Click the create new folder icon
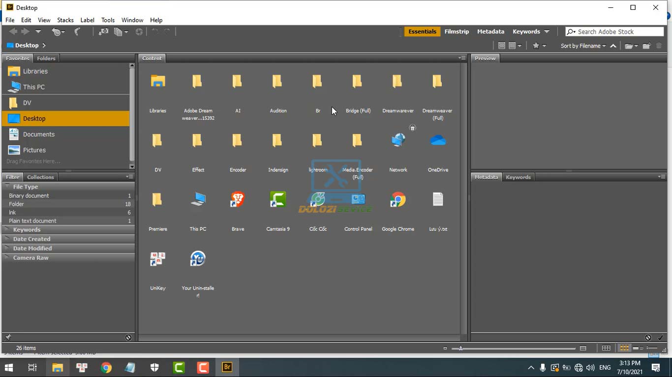The height and width of the screenshot is (377, 672). pyautogui.click(x=646, y=46)
